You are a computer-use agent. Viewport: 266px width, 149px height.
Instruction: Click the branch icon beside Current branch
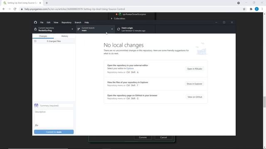(79, 29)
